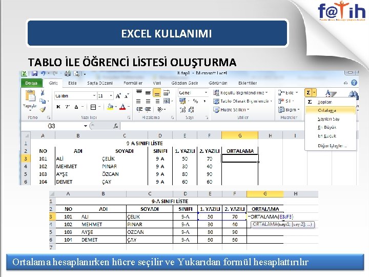Toggle top vertical align button
The image size is (369, 277).
(x=139, y=92)
